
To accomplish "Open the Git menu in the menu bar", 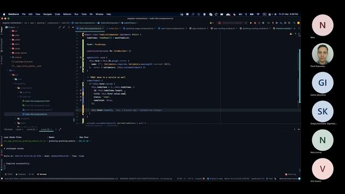I will [x=91, y=15].
